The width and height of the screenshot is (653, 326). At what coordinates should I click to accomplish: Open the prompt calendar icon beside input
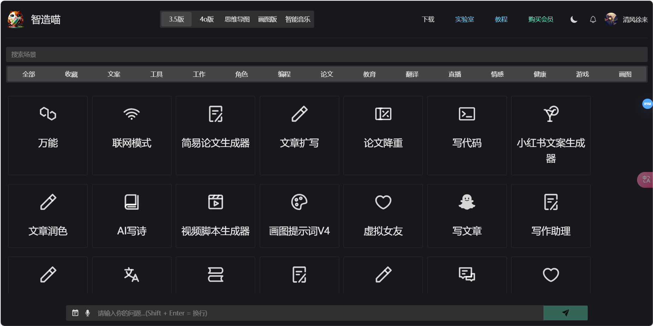tap(75, 313)
